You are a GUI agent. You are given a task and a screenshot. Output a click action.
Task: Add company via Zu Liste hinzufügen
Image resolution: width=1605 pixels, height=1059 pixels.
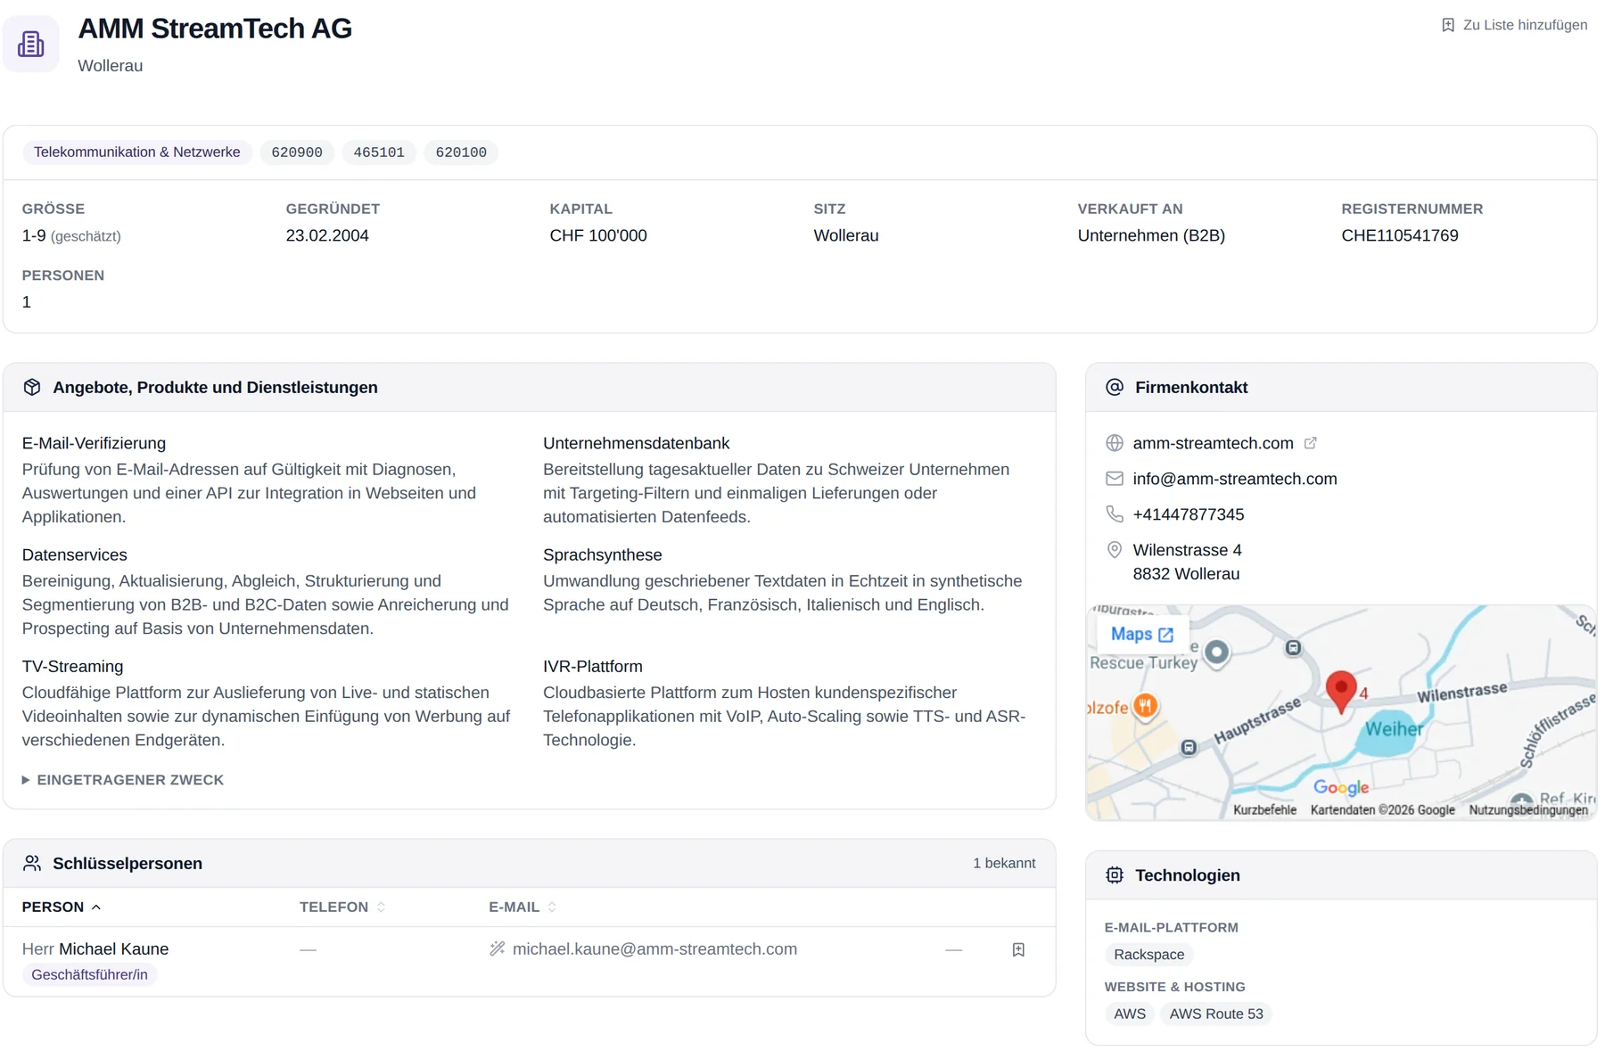(x=1515, y=25)
